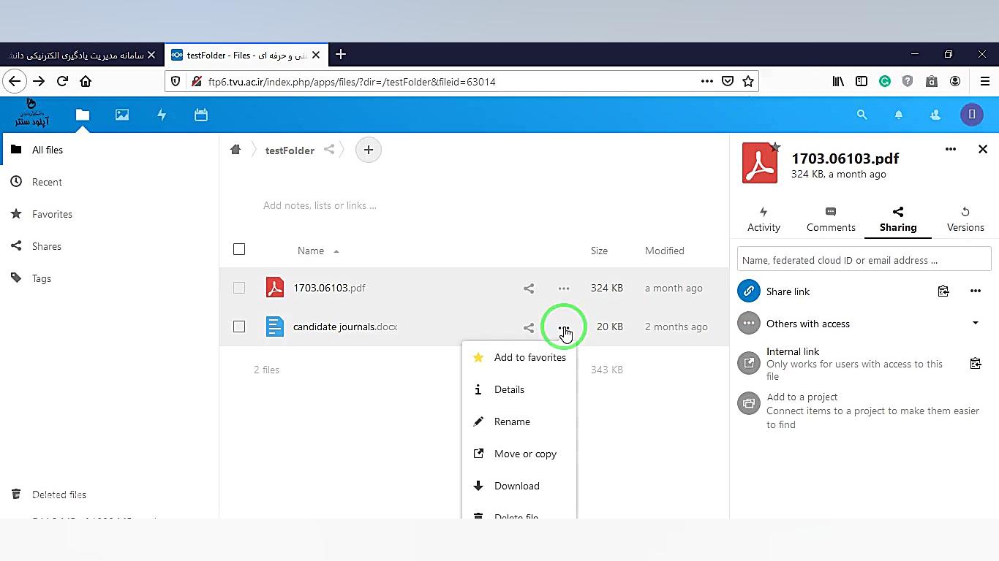Click the search magnifier icon in header
The height and width of the screenshot is (561, 999).
862,115
